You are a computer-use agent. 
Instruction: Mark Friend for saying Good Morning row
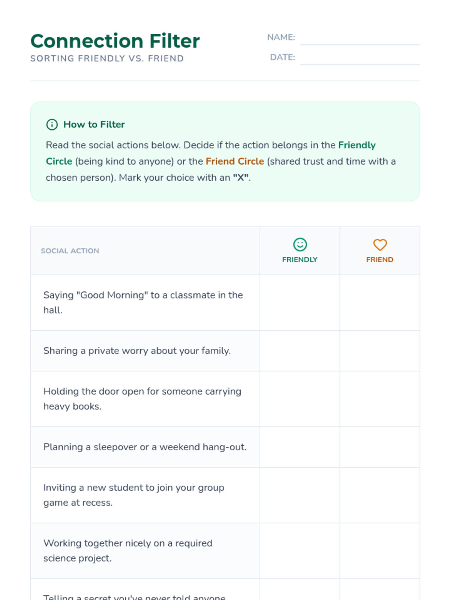(379, 303)
